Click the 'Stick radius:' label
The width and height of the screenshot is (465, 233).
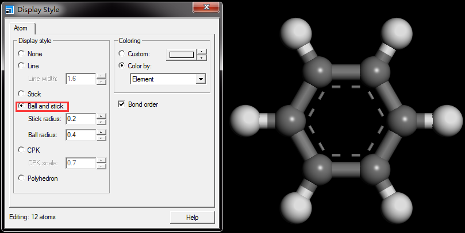click(x=45, y=119)
